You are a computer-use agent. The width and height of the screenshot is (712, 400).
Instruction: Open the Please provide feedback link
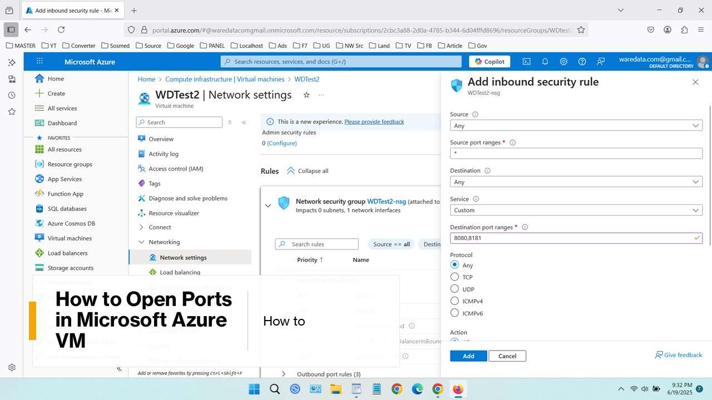[374, 121]
